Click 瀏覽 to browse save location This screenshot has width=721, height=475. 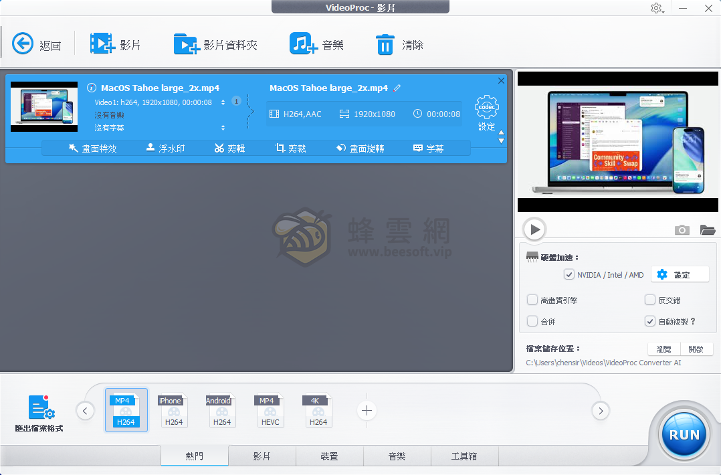(x=664, y=349)
